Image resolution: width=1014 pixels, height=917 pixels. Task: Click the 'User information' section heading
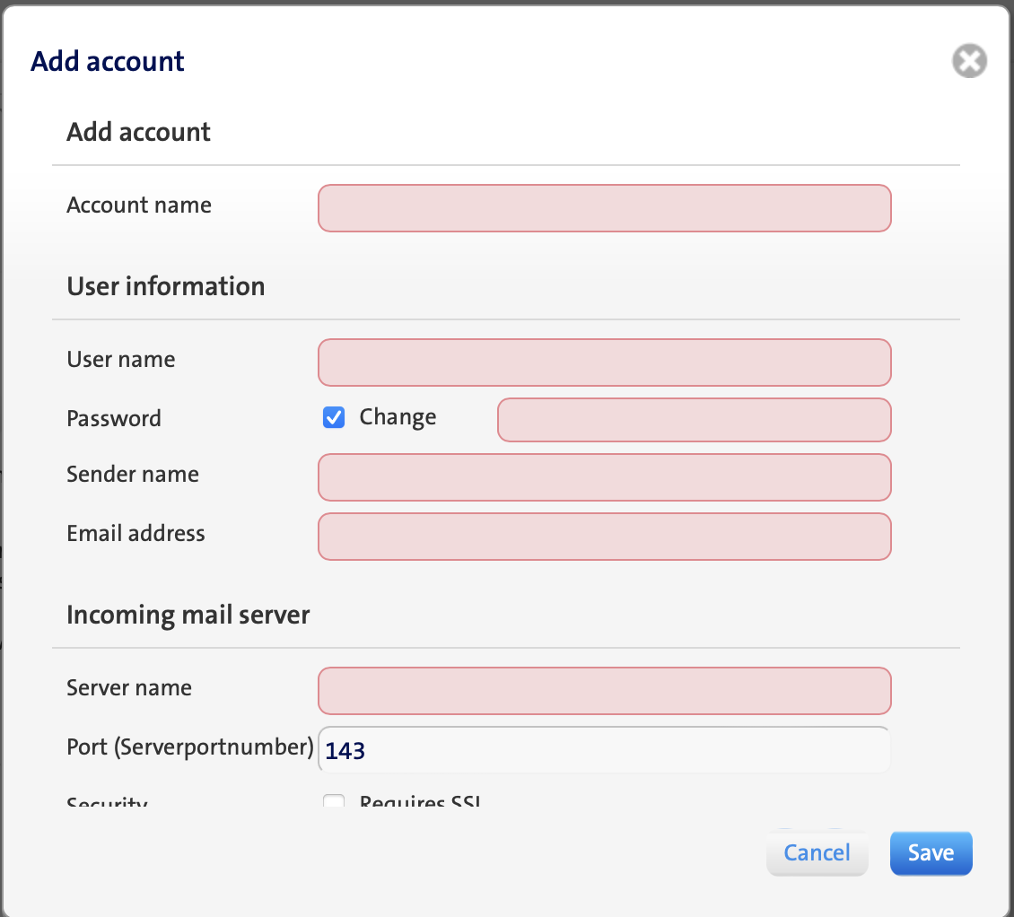tap(166, 286)
